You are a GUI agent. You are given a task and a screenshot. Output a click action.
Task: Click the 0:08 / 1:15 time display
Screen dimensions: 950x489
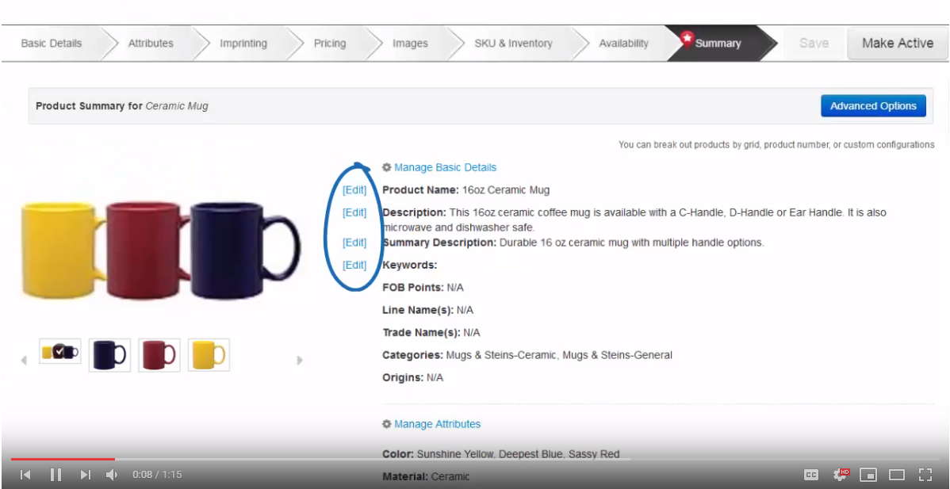click(x=157, y=475)
